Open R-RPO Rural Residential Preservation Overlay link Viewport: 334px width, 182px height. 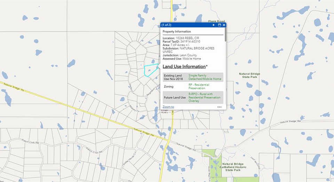click(x=204, y=97)
